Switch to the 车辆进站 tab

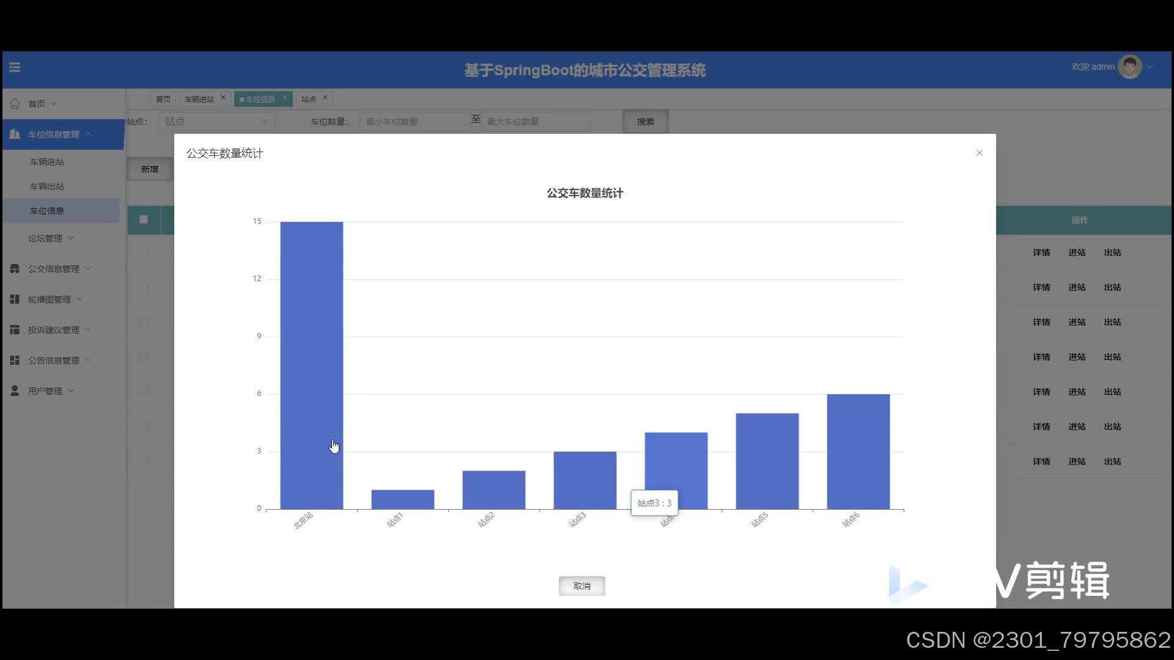point(199,99)
